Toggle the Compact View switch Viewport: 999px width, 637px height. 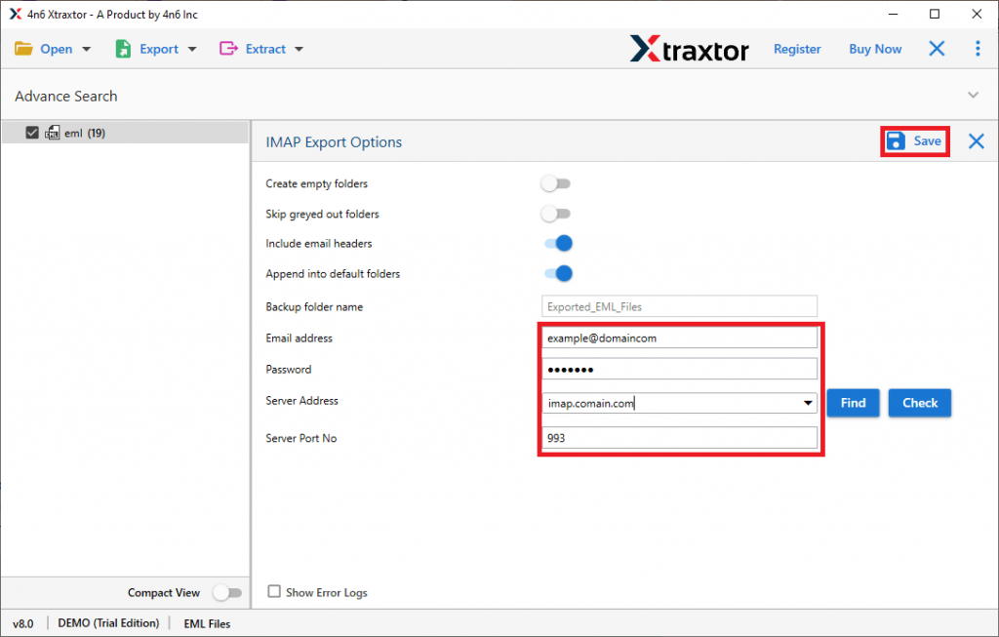226,593
